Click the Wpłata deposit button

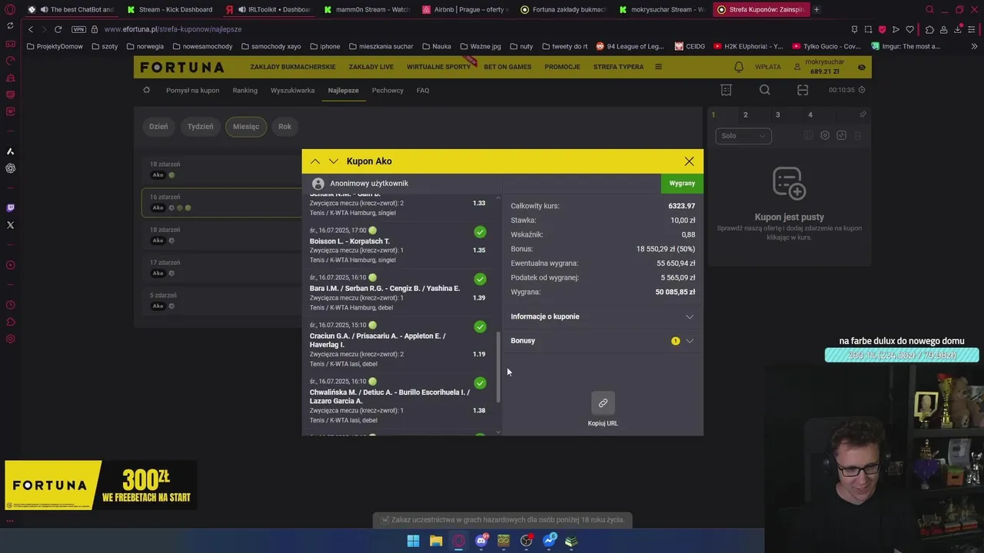pyautogui.click(x=768, y=67)
